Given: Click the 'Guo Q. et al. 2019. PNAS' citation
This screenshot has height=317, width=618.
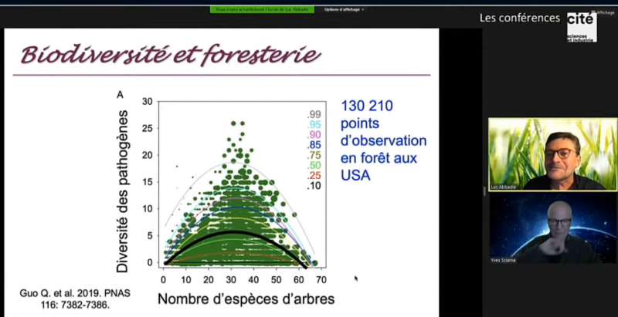Looking at the screenshot, I should click(75, 299).
